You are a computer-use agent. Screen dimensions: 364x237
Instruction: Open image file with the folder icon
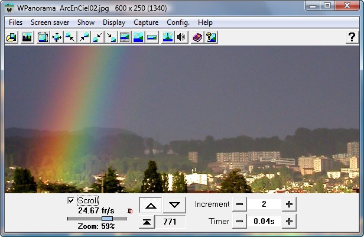tap(11, 37)
